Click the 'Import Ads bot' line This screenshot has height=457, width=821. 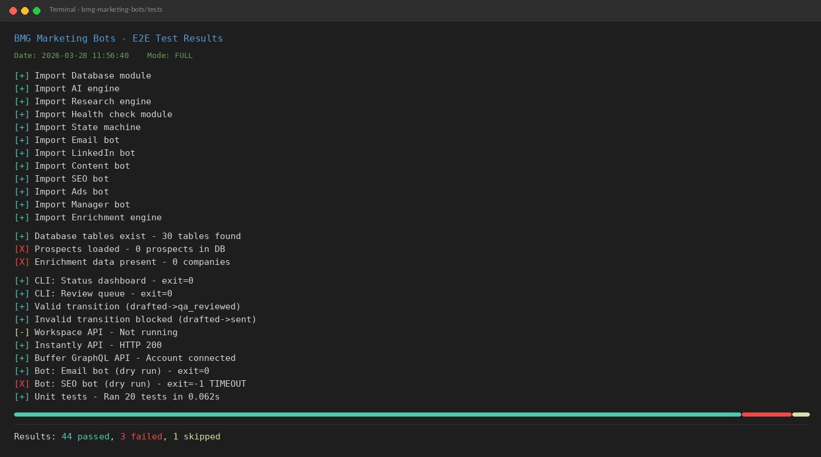tap(62, 192)
